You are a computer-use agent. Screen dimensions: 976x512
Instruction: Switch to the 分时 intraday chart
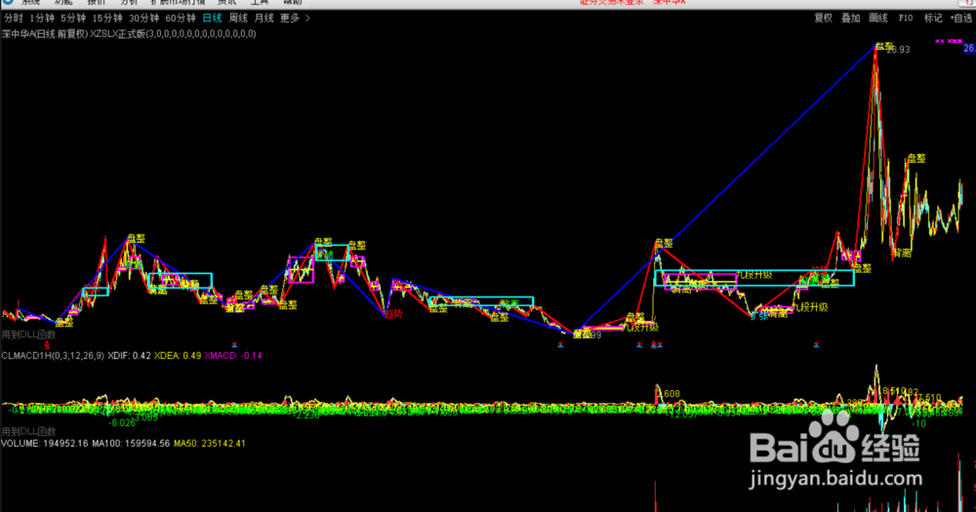pyautogui.click(x=13, y=18)
